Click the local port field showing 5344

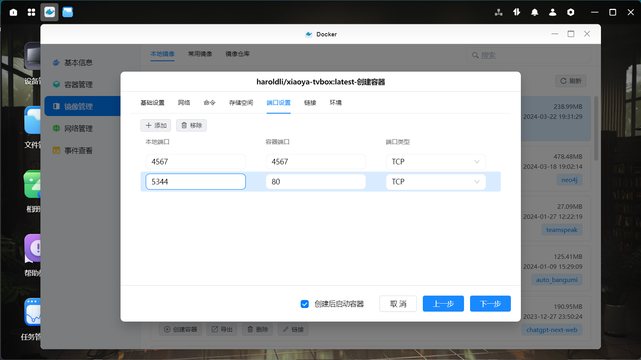tap(195, 182)
